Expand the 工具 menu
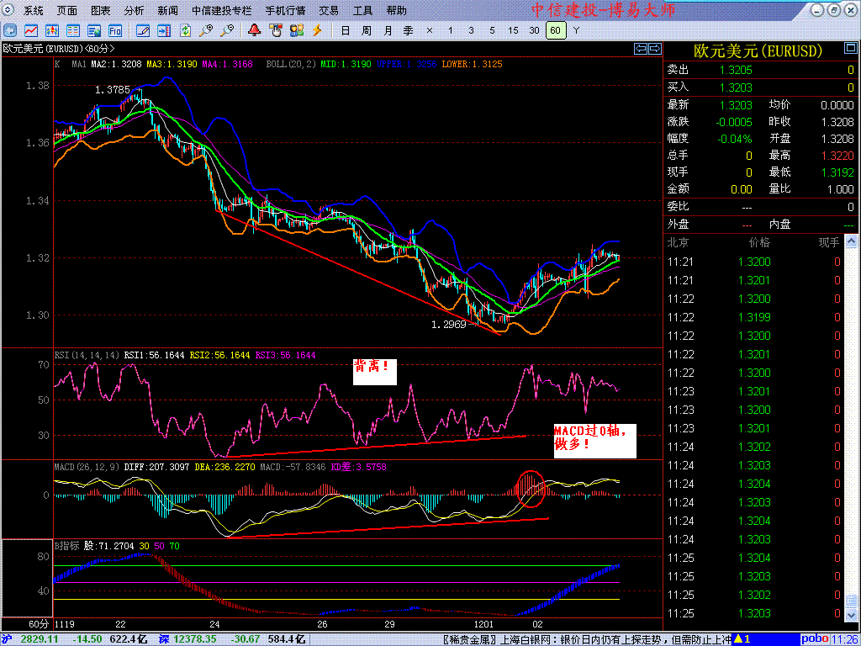 click(x=362, y=11)
